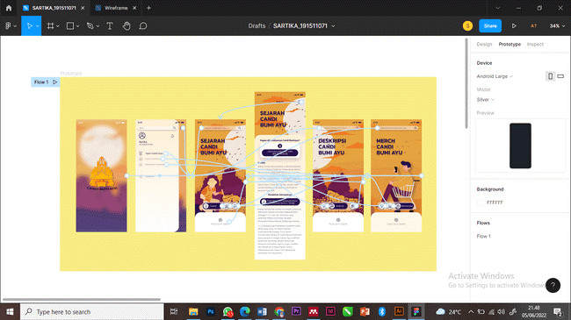Present the prototype with play icon
This screenshot has height=320, width=571.
514,25
